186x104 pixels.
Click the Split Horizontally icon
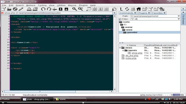coord(100,9)
